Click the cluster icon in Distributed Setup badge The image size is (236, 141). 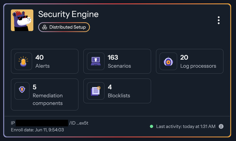click(45, 27)
